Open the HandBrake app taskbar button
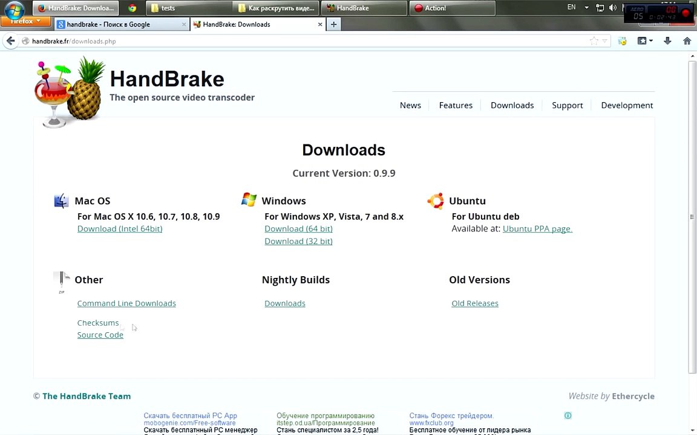 click(364, 8)
